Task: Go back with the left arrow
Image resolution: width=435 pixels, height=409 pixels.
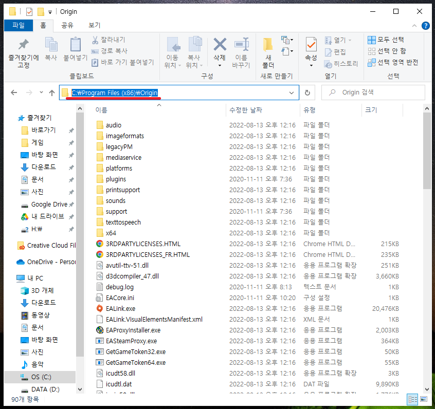Action: point(14,92)
